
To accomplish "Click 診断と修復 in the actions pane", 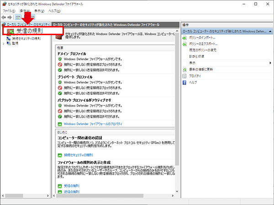I will tap(196, 57).
